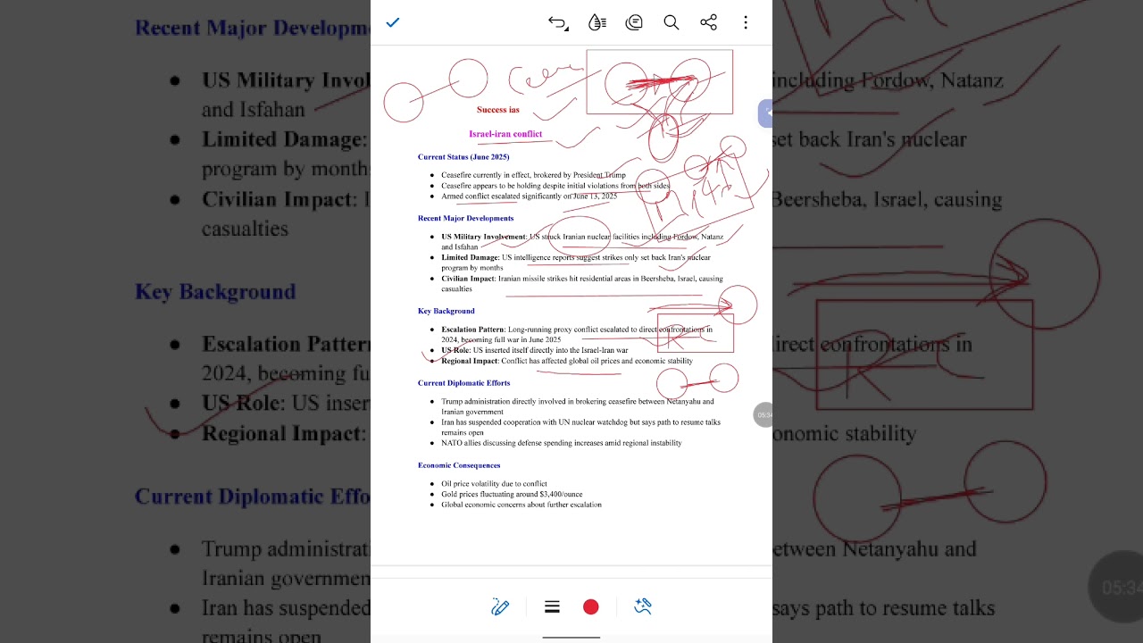Open the three-dot more options menu
This screenshot has height=643, width=1143.
pyautogui.click(x=746, y=22)
